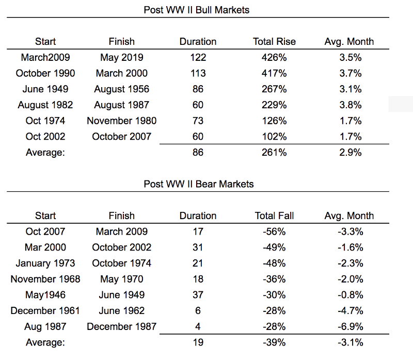Click the "Post WW II Bull Markets" title
413x363 pixels.
(x=198, y=9)
